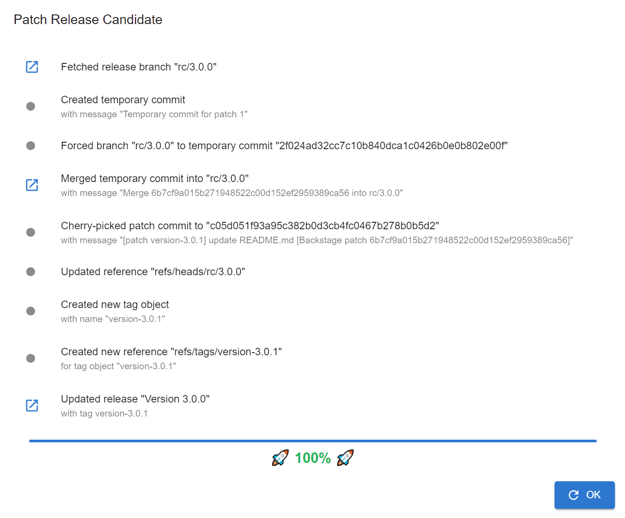
Task: Click the left rocket emoji
Action: tap(280, 458)
